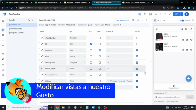Add new data with the plus icon in Data panel

tap(32, 20)
